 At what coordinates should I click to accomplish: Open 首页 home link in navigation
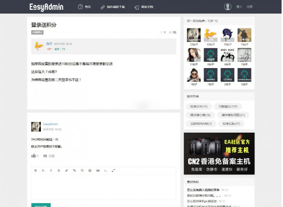[x=88, y=7]
